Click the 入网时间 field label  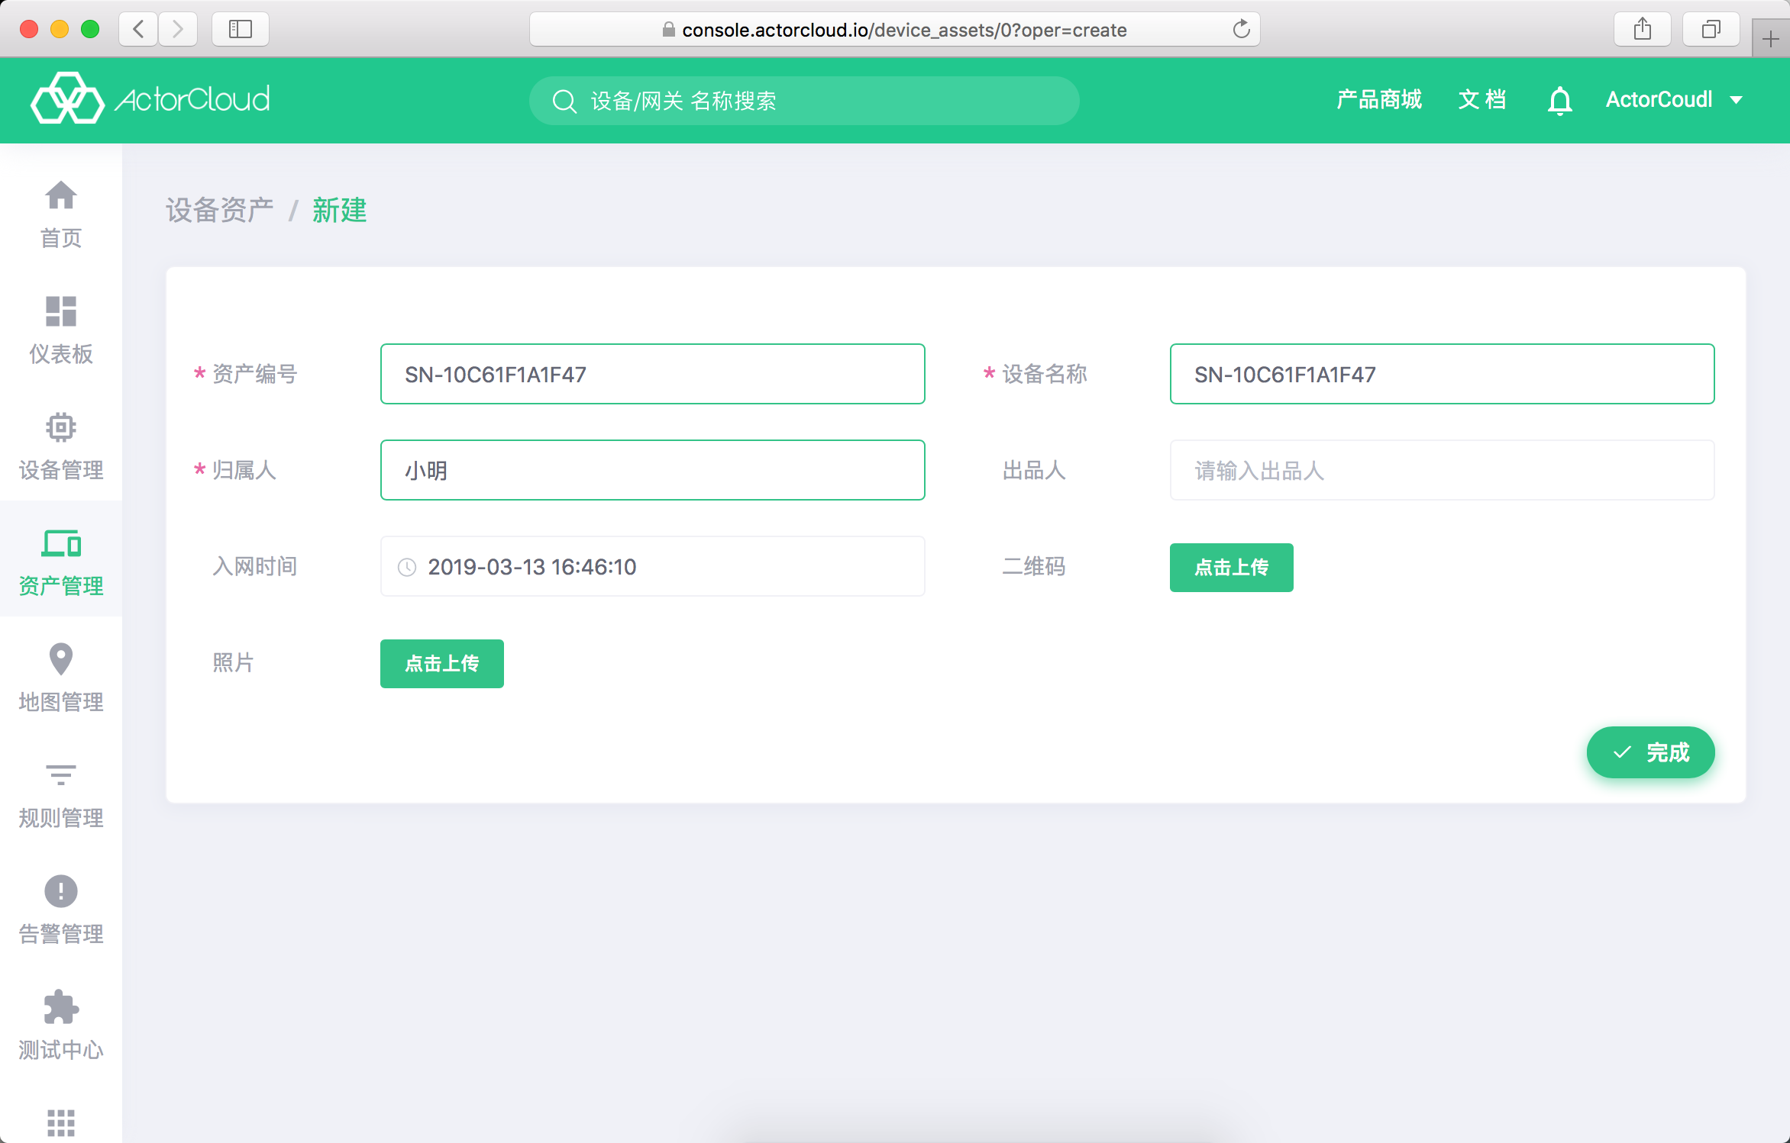254,566
